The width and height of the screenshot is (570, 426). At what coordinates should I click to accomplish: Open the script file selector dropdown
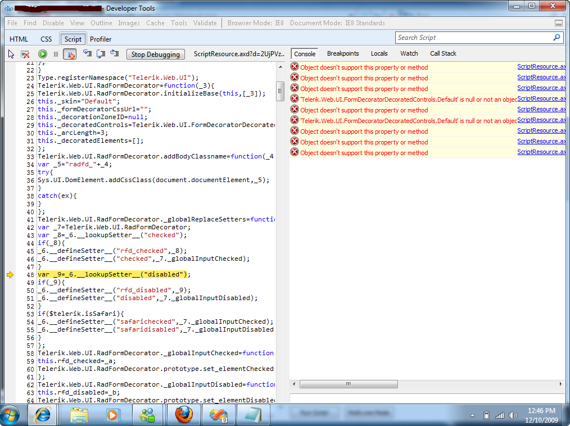(239, 54)
